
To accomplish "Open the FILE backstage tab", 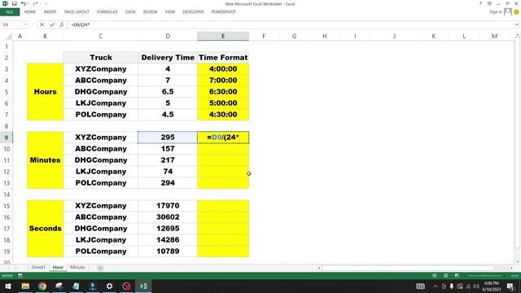I will (10, 12).
